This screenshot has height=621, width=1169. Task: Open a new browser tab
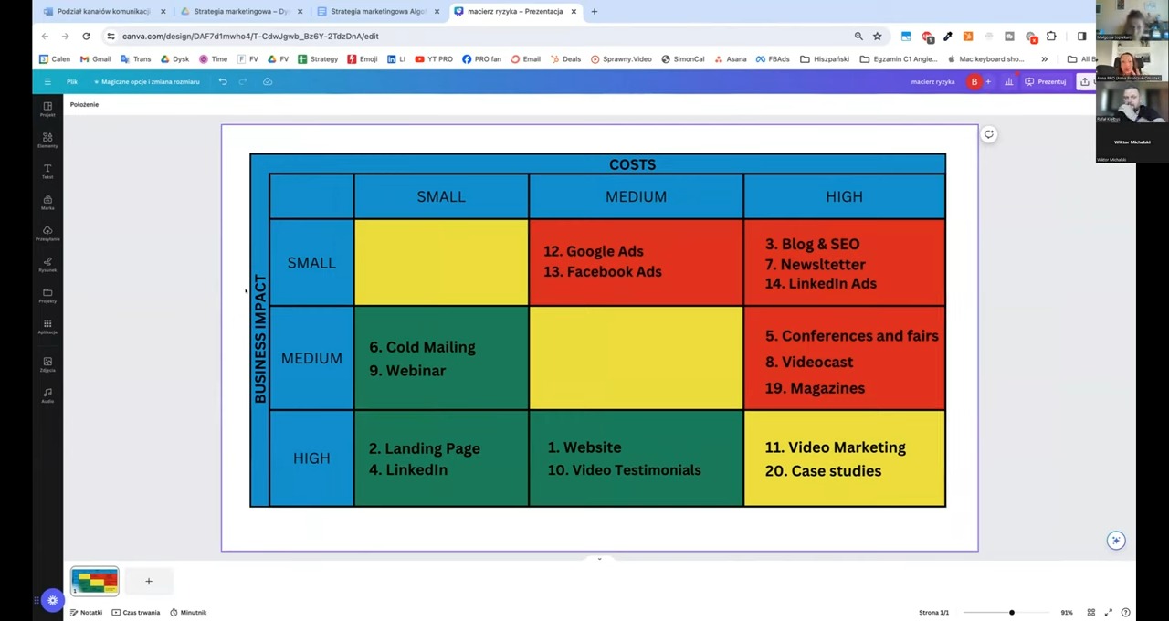tap(594, 11)
